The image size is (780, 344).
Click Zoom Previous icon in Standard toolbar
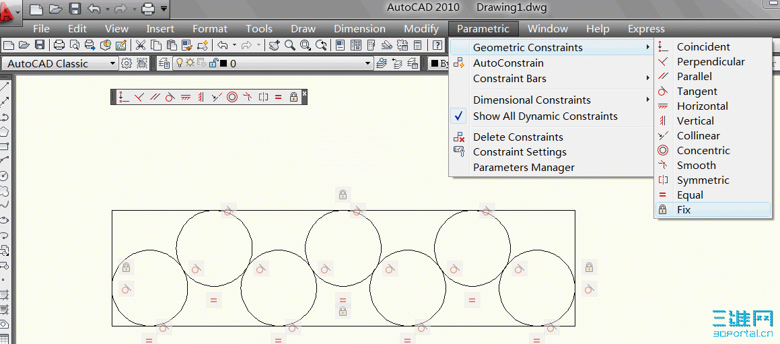click(x=322, y=46)
